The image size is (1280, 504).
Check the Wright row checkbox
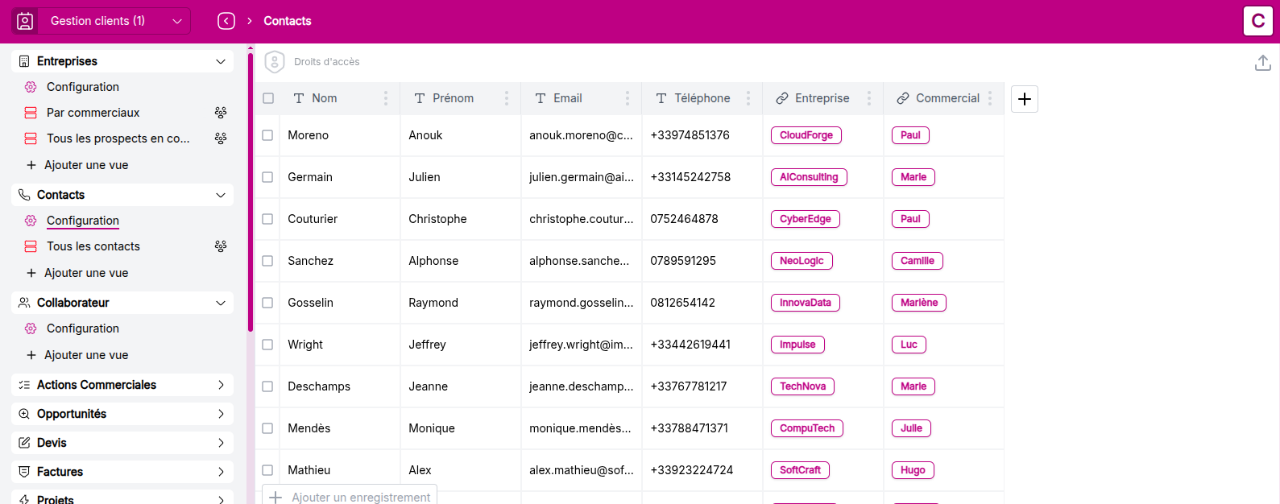click(x=267, y=345)
